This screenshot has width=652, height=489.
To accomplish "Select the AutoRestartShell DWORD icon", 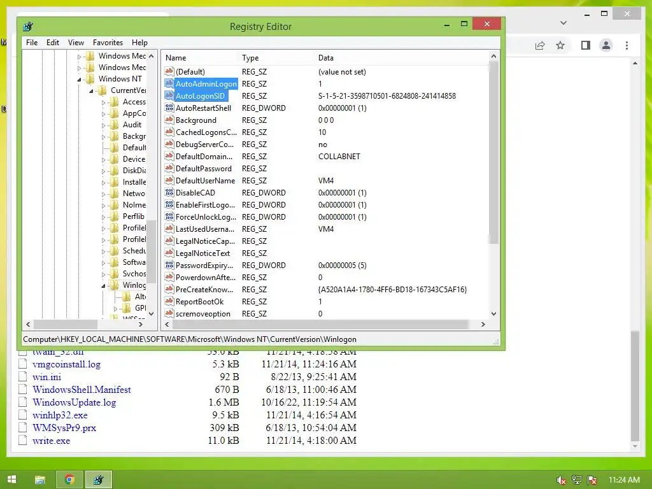I will point(169,108).
